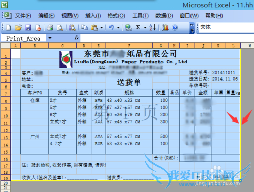Create a new workbook with New icon
This screenshot has height=192, width=254.
[9, 27]
